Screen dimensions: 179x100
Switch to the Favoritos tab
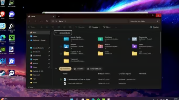(79, 69)
